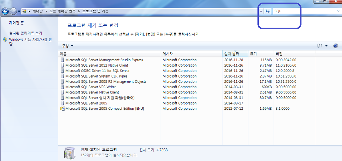Click the Control Panel icon in the address bar
Viewport: 342px width, 161px height.
pyautogui.click(x=24, y=11)
